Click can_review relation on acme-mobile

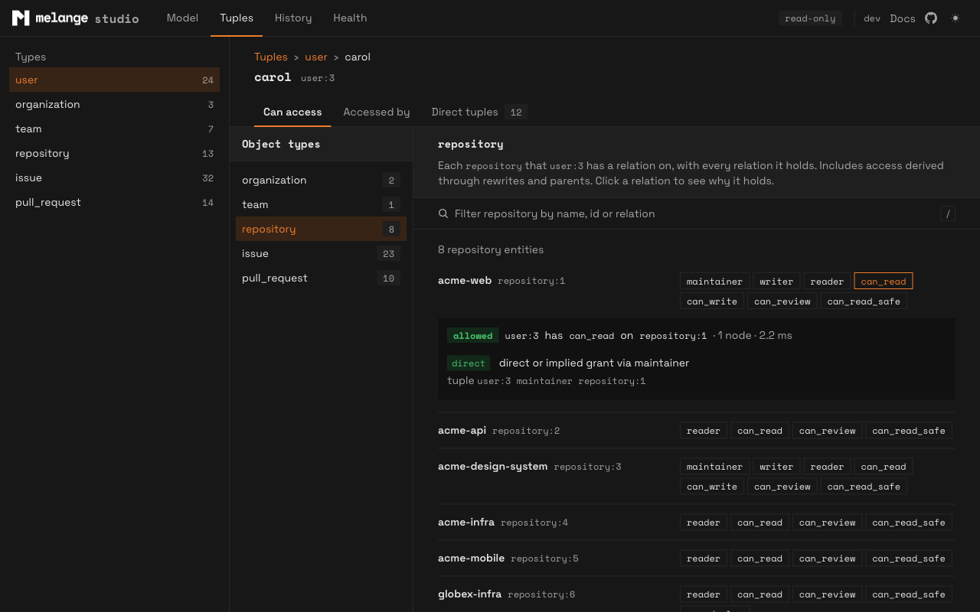pyautogui.click(x=828, y=558)
